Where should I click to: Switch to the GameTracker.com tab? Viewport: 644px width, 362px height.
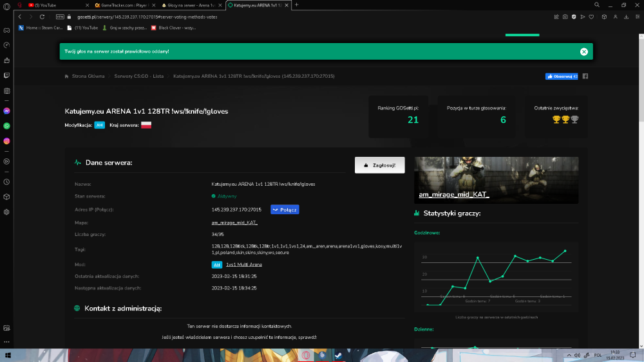pos(124,5)
